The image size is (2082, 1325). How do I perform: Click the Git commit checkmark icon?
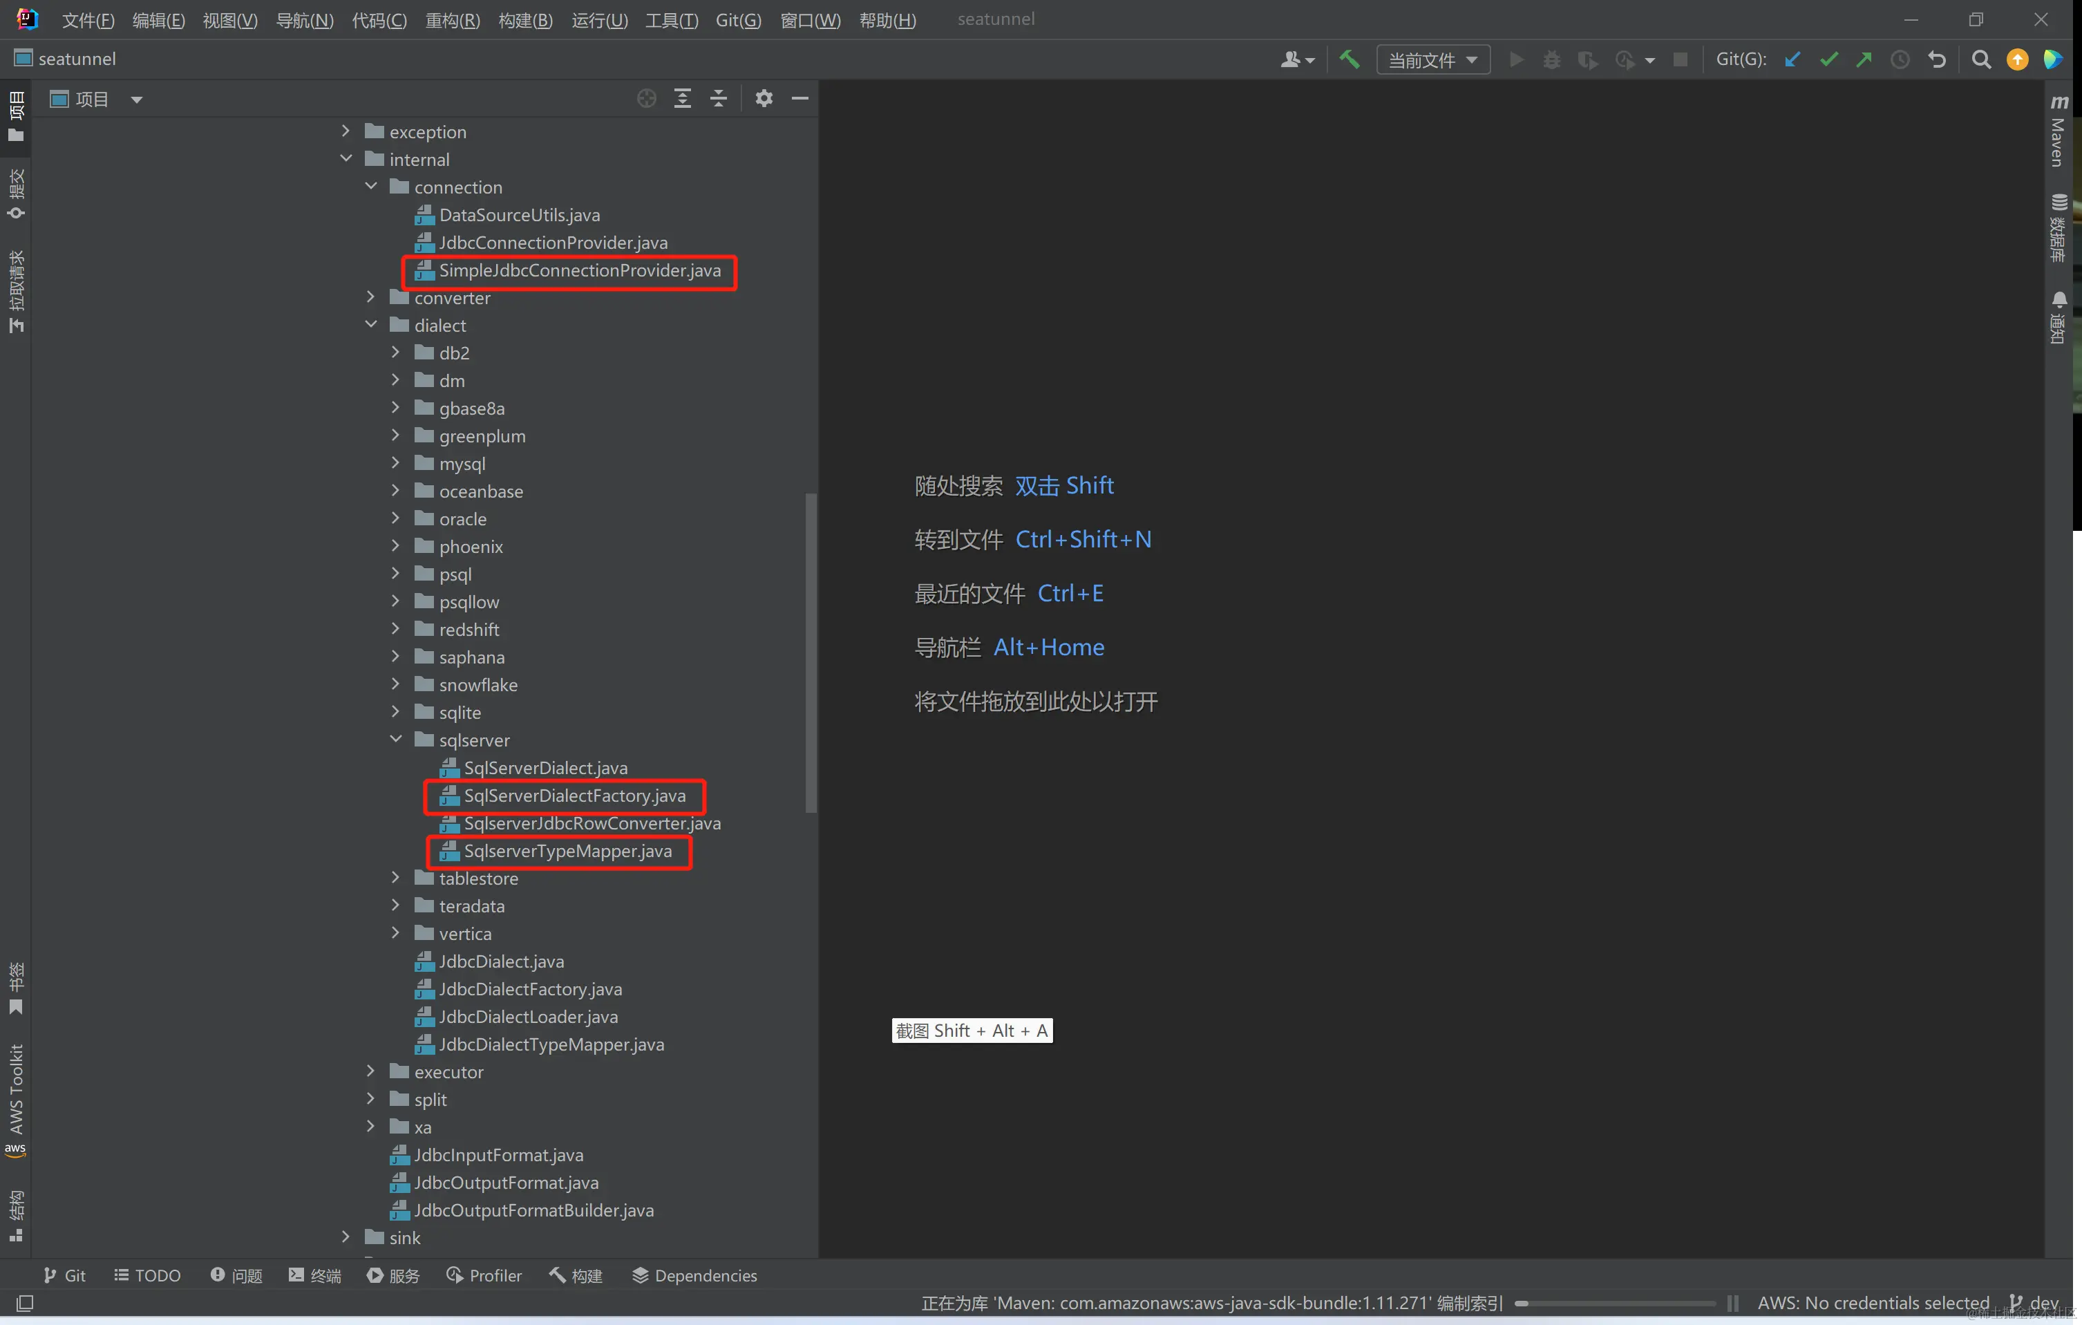pyautogui.click(x=1828, y=59)
